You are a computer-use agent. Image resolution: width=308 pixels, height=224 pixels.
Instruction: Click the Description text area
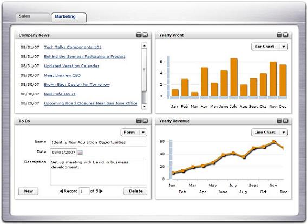[x=99, y=172]
